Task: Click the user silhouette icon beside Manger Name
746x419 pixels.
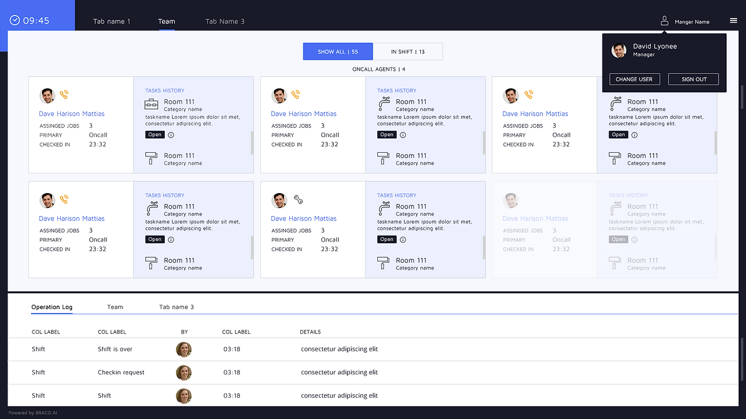Action: (x=665, y=21)
